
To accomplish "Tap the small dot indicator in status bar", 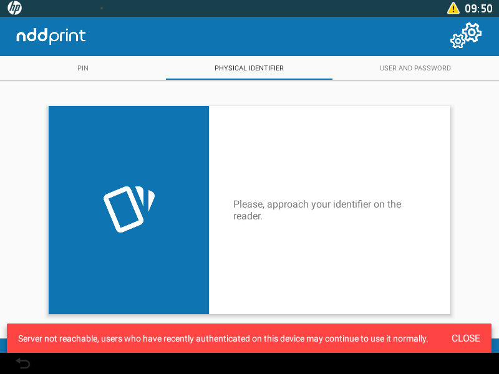I will pyautogui.click(x=102, y=8).
